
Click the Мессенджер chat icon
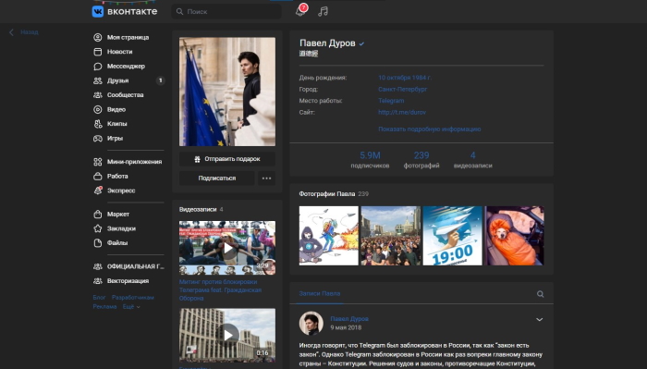(98, 66)
